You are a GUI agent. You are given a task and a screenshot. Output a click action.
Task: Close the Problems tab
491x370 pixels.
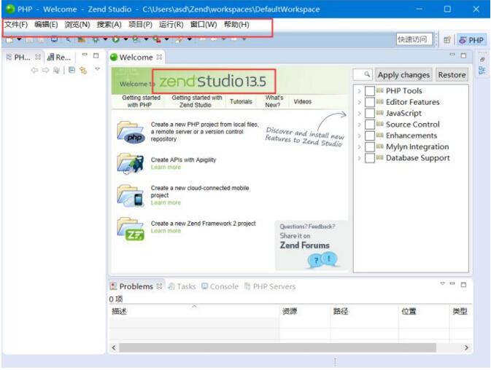point(159,286)
